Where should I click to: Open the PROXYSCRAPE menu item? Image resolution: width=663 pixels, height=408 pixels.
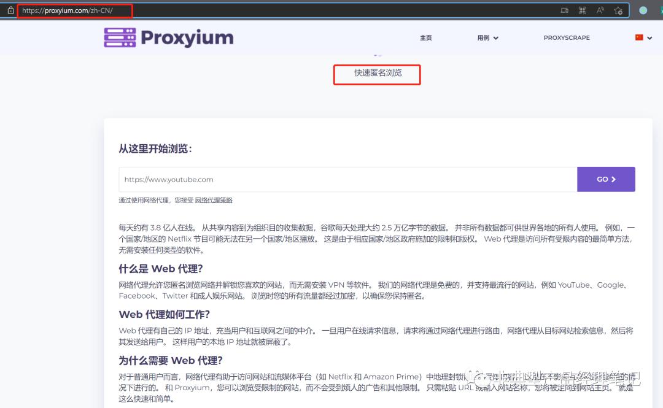[x=566, y=37]
